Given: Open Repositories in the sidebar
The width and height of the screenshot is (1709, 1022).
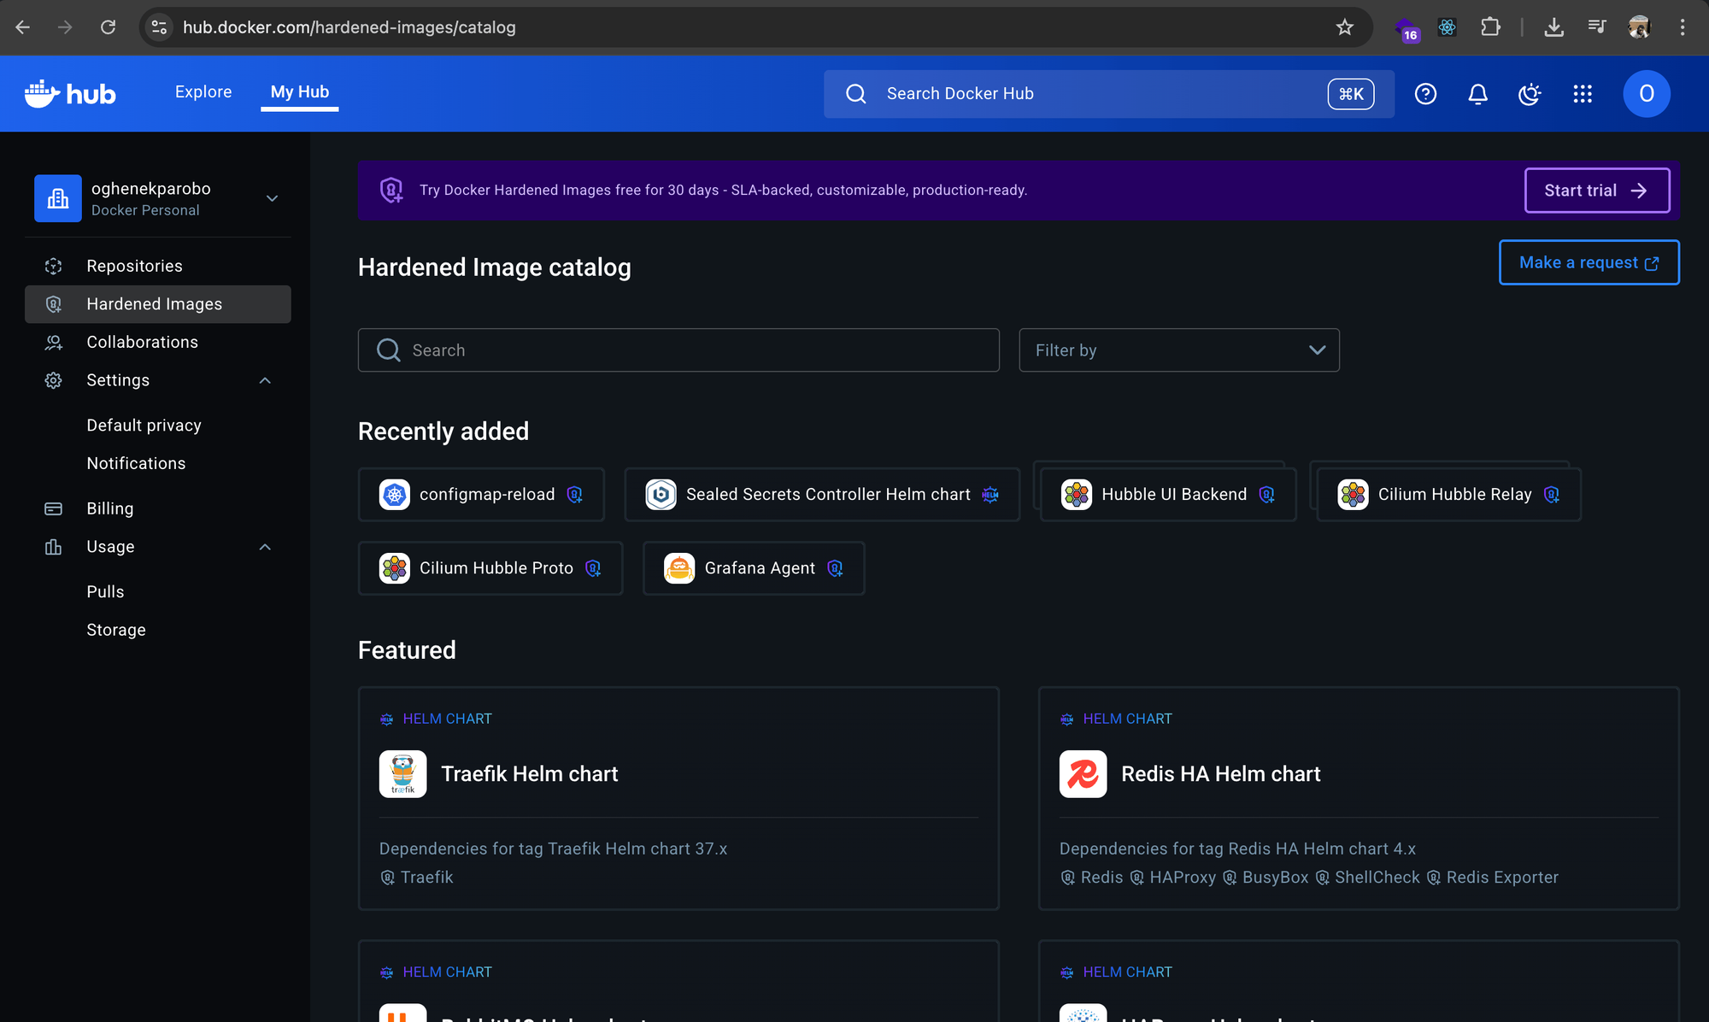Looking at the screenshot, I should 134,266.
